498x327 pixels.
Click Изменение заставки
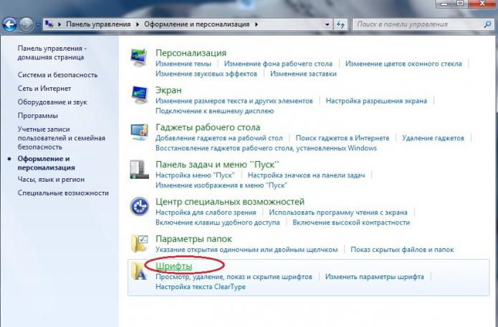(x=303, y=74)
